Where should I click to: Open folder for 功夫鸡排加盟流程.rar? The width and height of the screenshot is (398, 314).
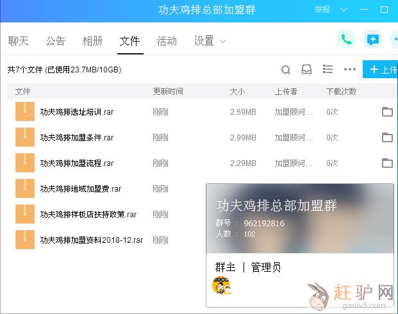(387, 163)
